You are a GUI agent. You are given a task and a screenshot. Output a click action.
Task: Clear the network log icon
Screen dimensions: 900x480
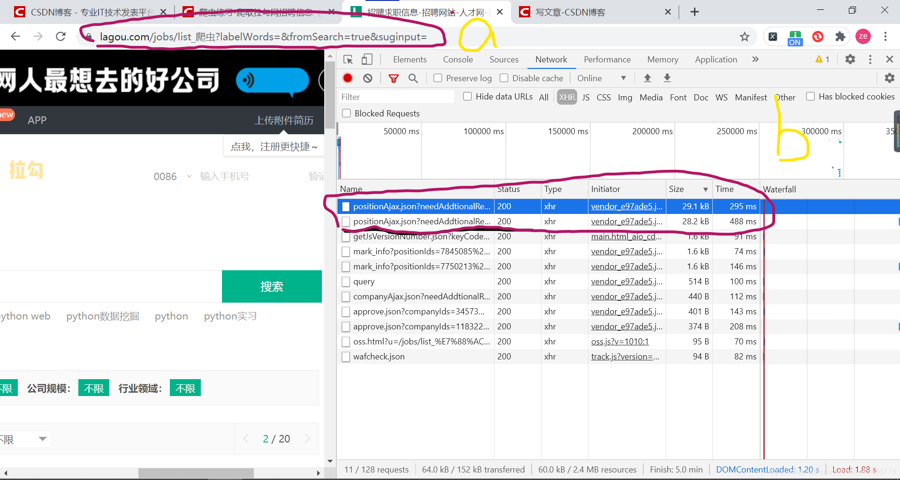(x=368, y=78)
